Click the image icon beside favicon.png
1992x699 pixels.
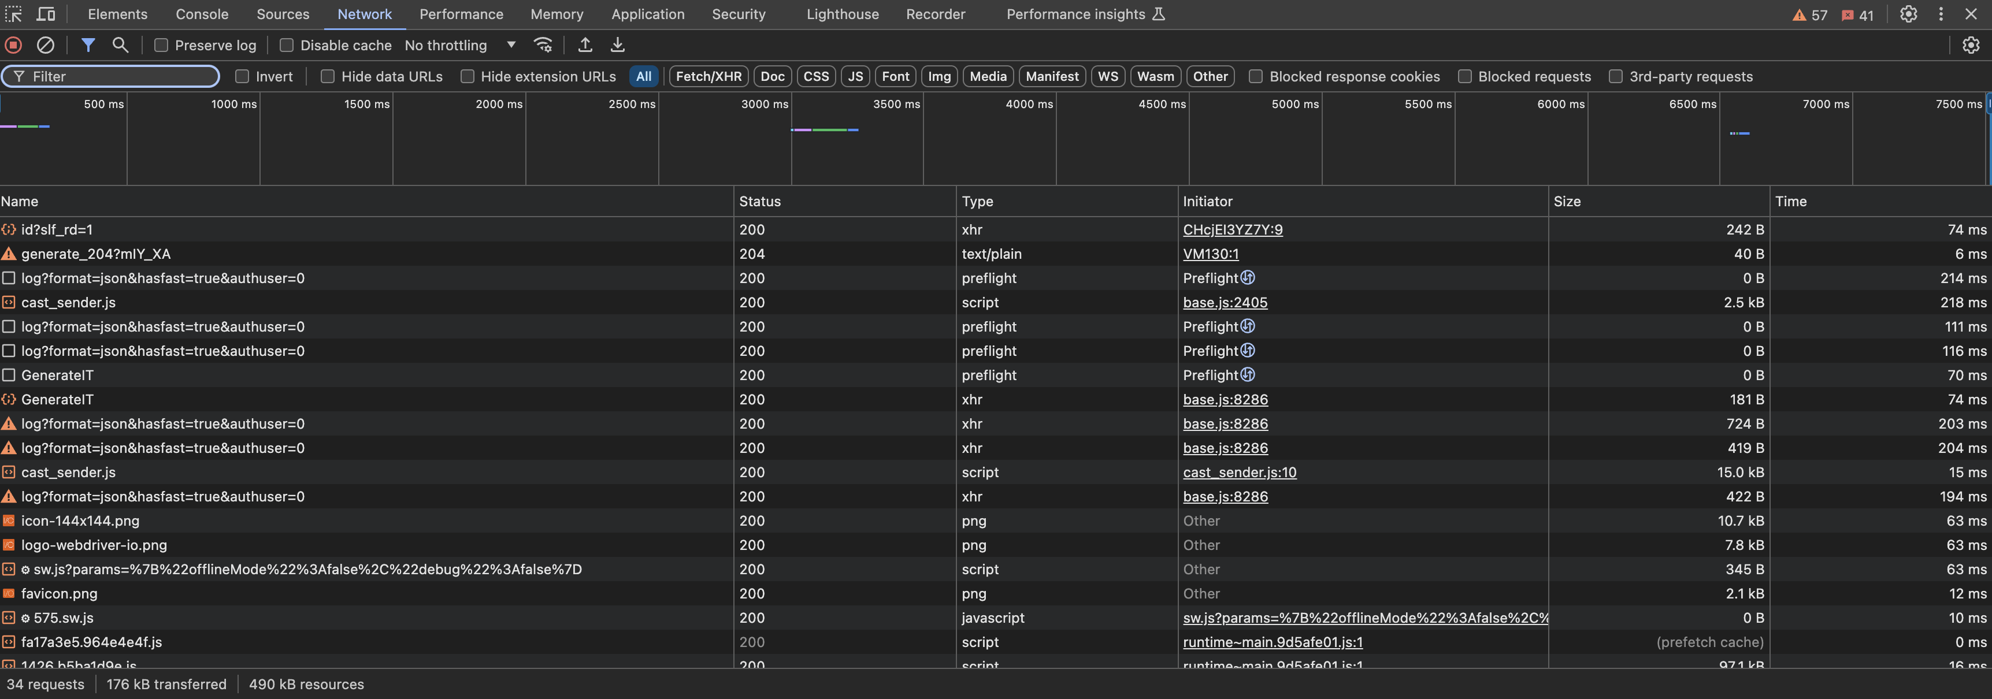click(9, 593)
